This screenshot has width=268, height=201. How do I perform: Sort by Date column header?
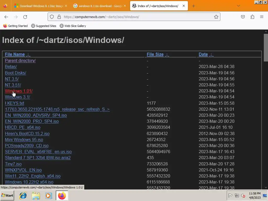203,54
